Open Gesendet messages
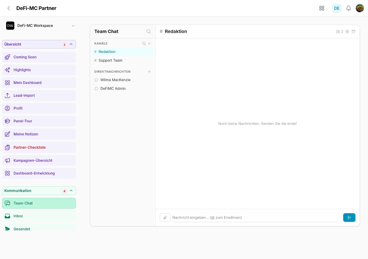 tap(39, 228)
